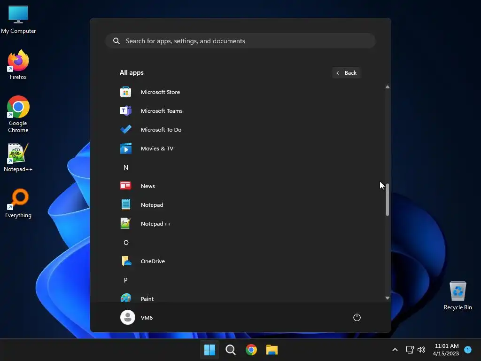Open Notepad++ icon in All apps list
Image resolution: width=481 pixels, height=361 pixels.
(125, 223)
